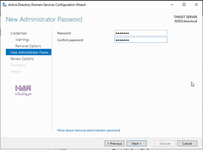This screenshot has height=150, width=203.
Task: Minimize the Configuration Wizard window
Action: pyautogui.click(x=172, y=5)
